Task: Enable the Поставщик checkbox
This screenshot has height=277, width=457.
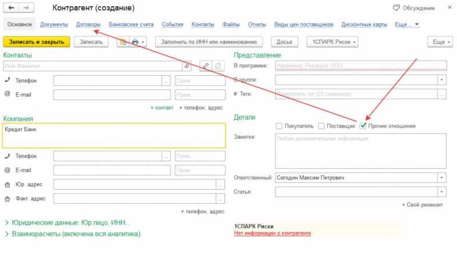Action: (321, 126)
